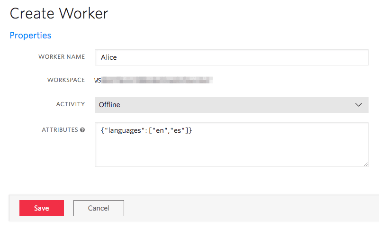Click the blurred Workspace SID value
The width and height of the screenshot is (379, 230).
(157, 80)
